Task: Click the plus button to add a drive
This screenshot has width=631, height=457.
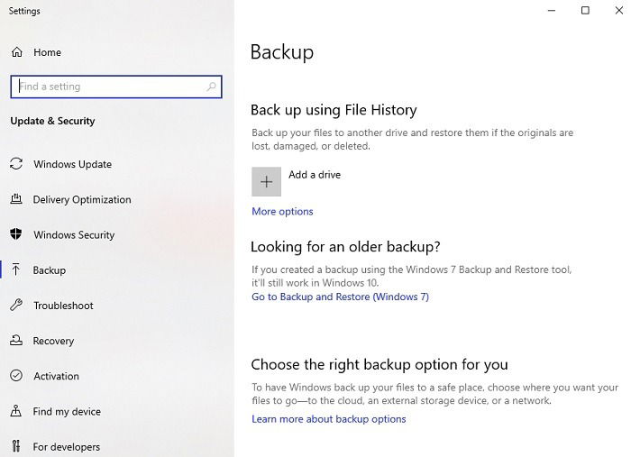Action: tap(267, 182)
